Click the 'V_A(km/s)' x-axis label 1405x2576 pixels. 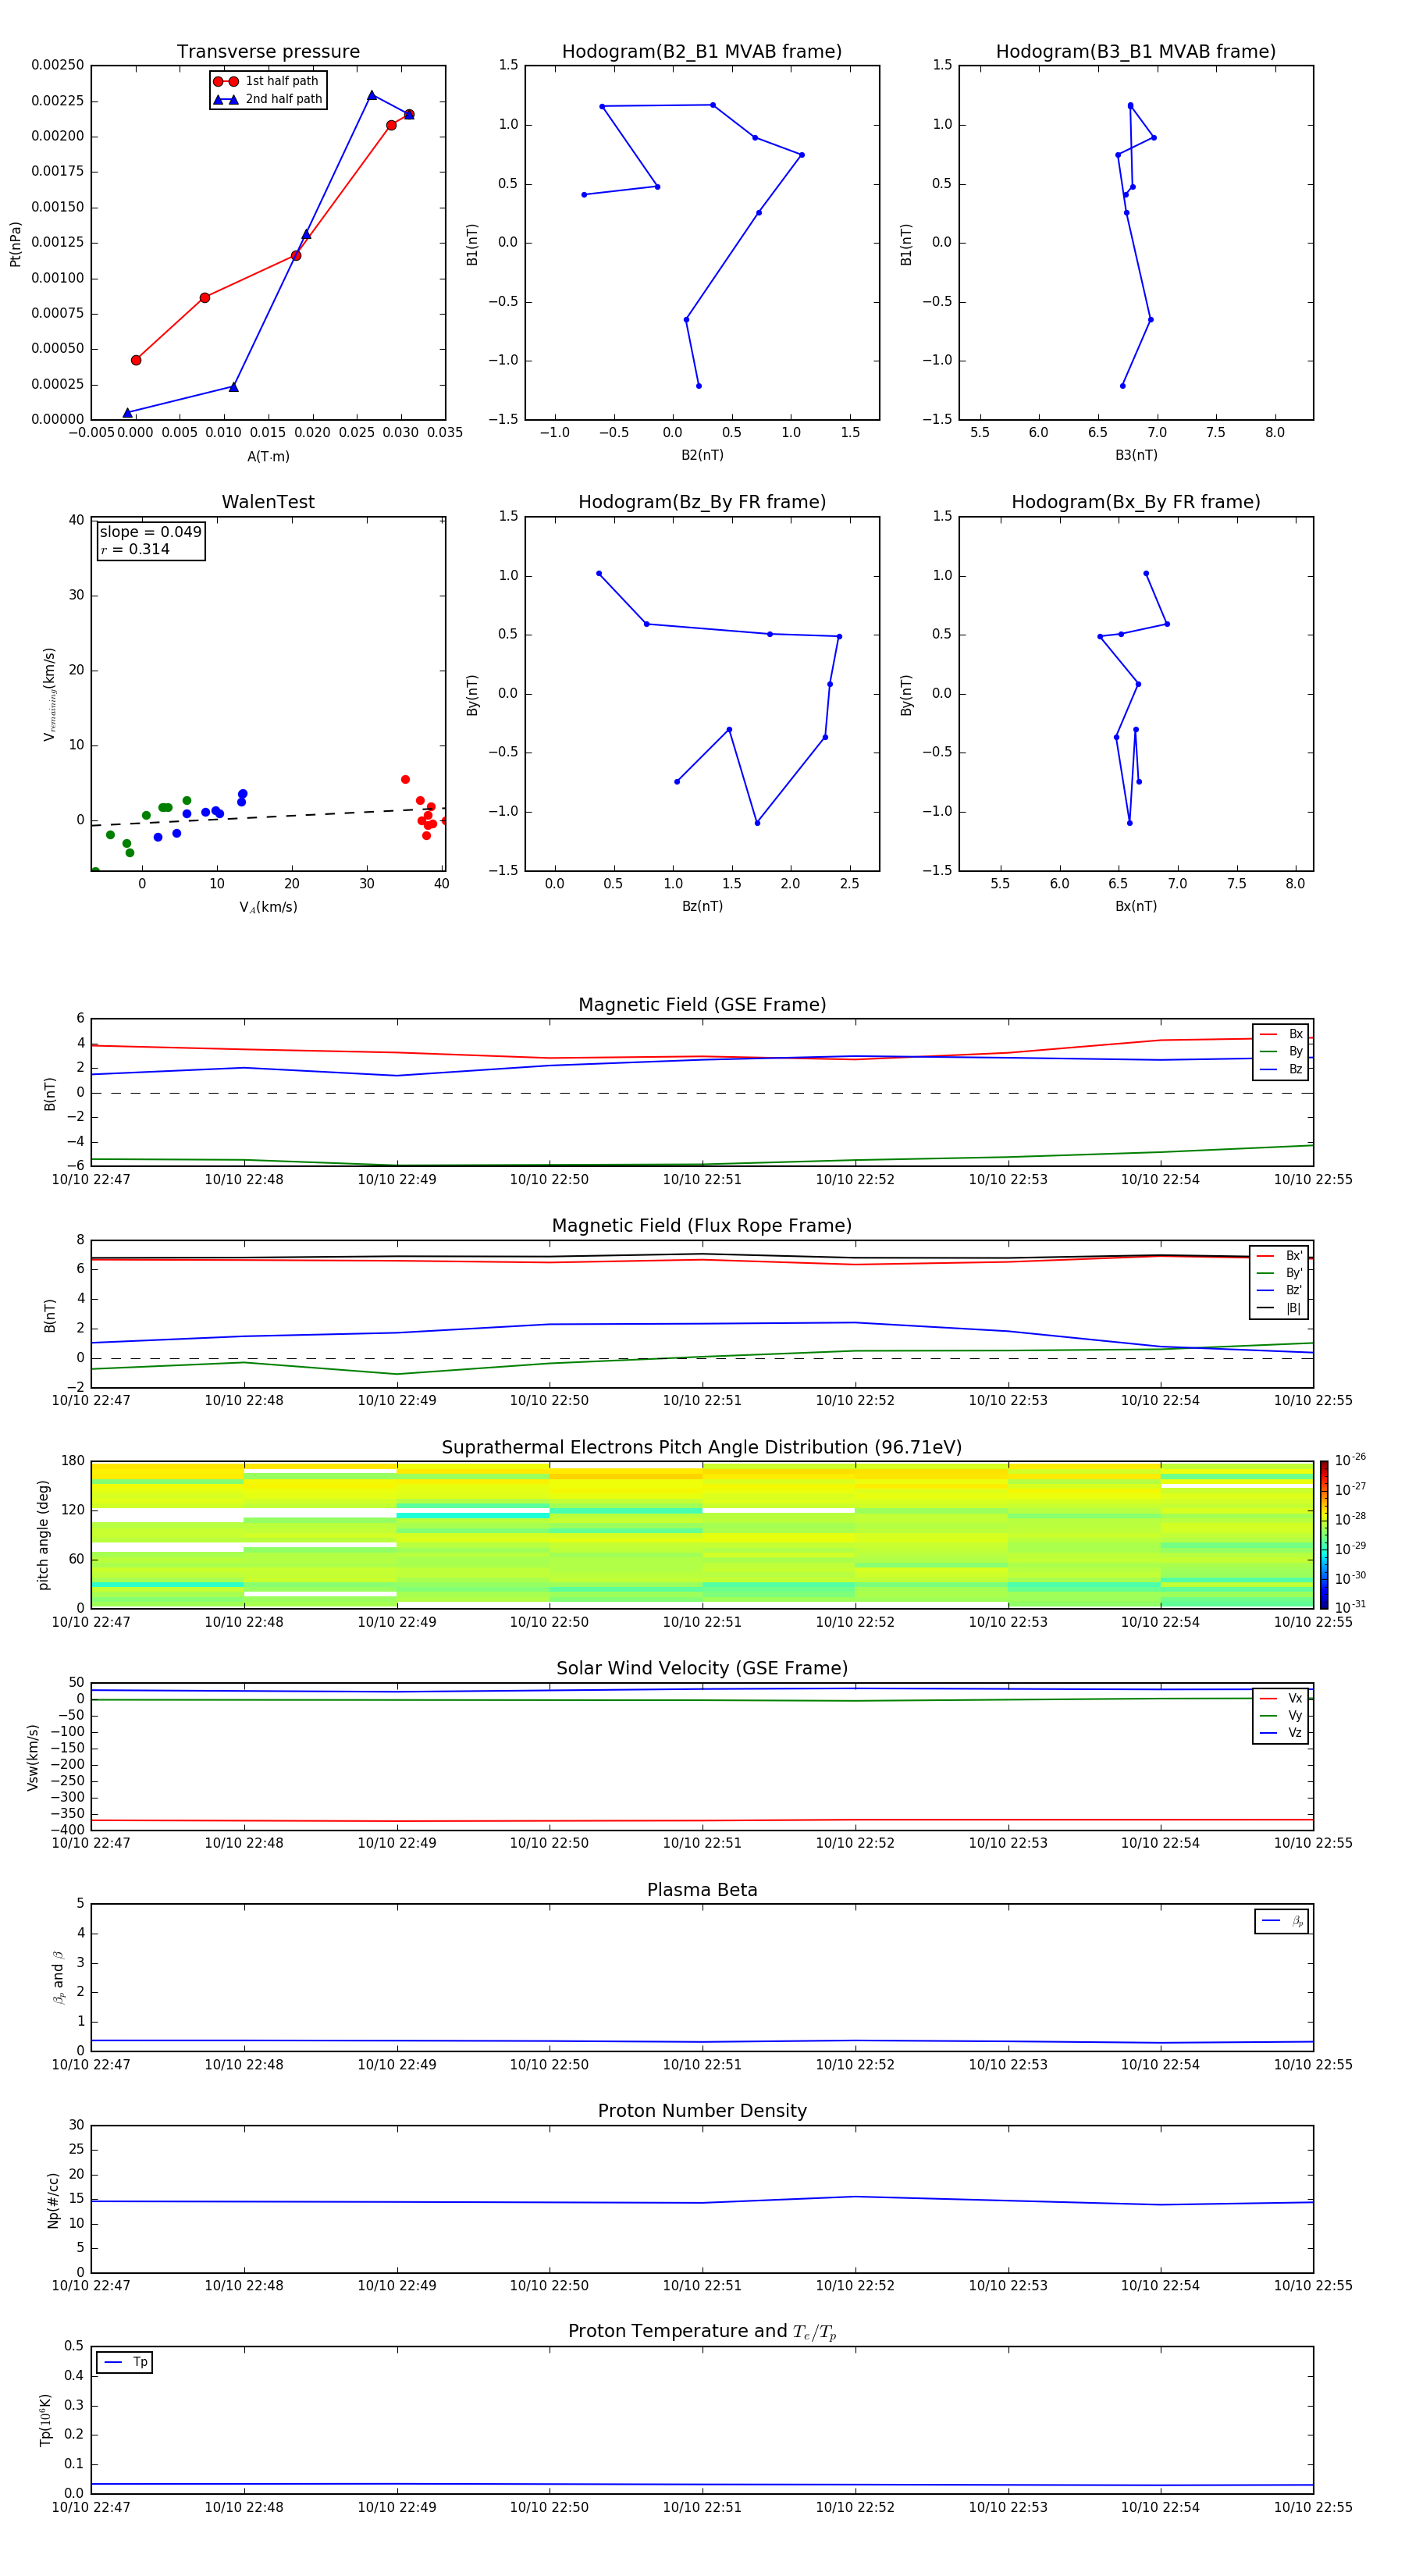pyautogui.click(x=268, y=907)
